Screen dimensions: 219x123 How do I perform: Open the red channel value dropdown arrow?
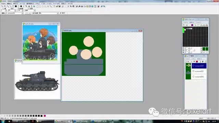(189, 48)
